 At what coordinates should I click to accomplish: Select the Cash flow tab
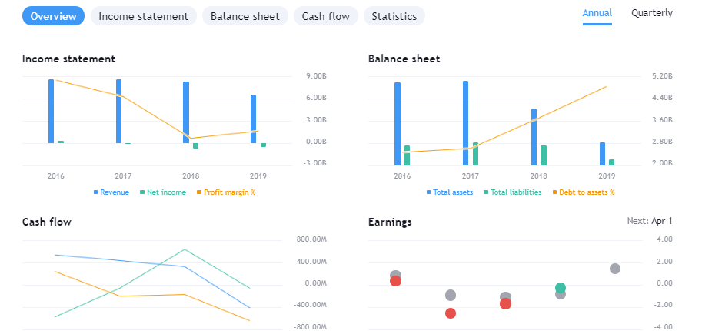pos(325,16)
